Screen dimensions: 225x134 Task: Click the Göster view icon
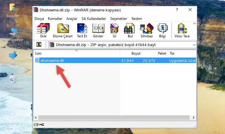[98, 30]
